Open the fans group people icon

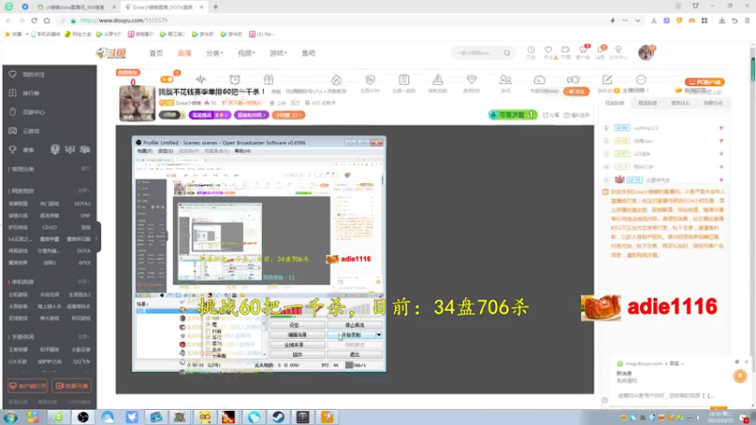[x=506, y=79]
